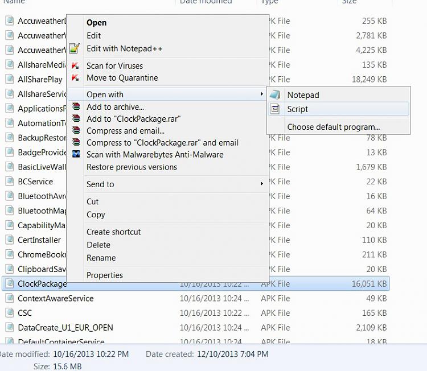Click the Notepad++ icon beside Edit with Notepad++
Image resolution: width=427 pixels, height=371 pixels.
pyautogui.click(x=75, y=49)
